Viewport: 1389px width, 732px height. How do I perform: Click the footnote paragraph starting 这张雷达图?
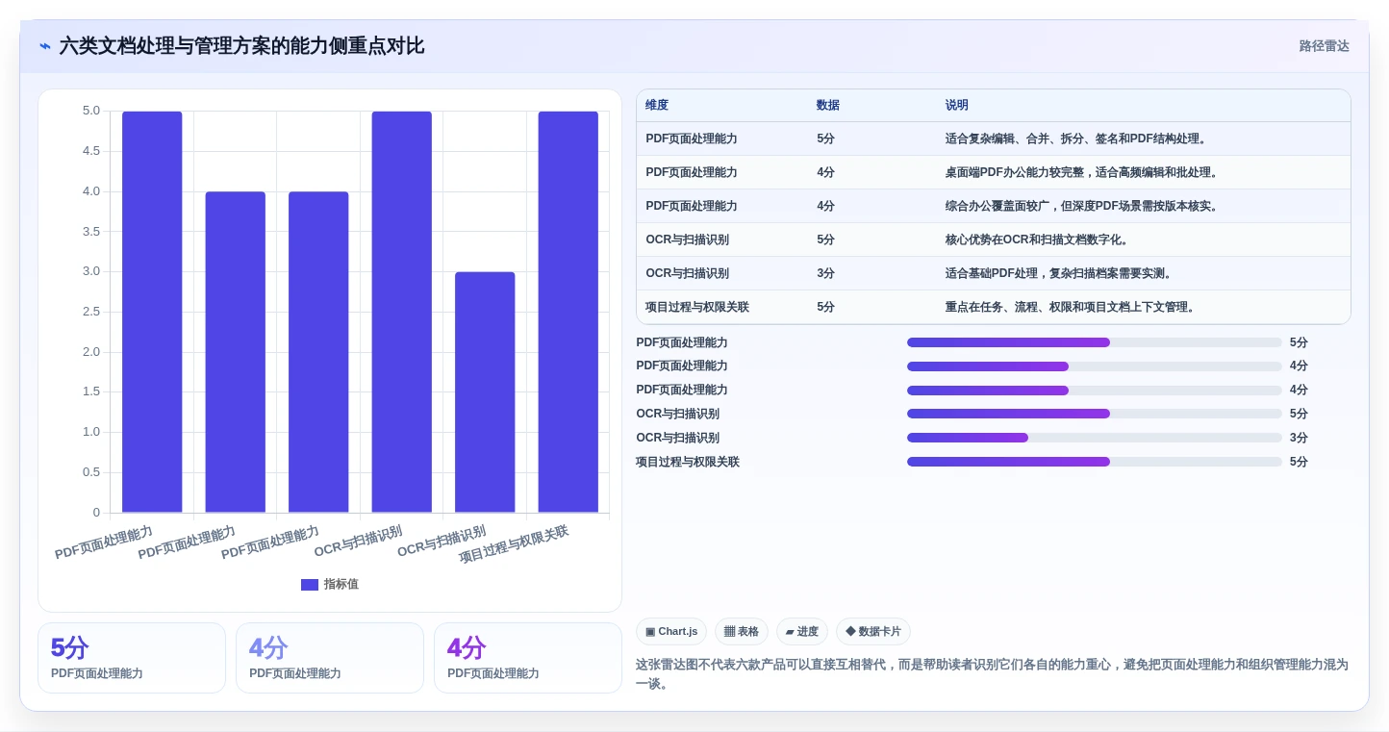[993, 674]
